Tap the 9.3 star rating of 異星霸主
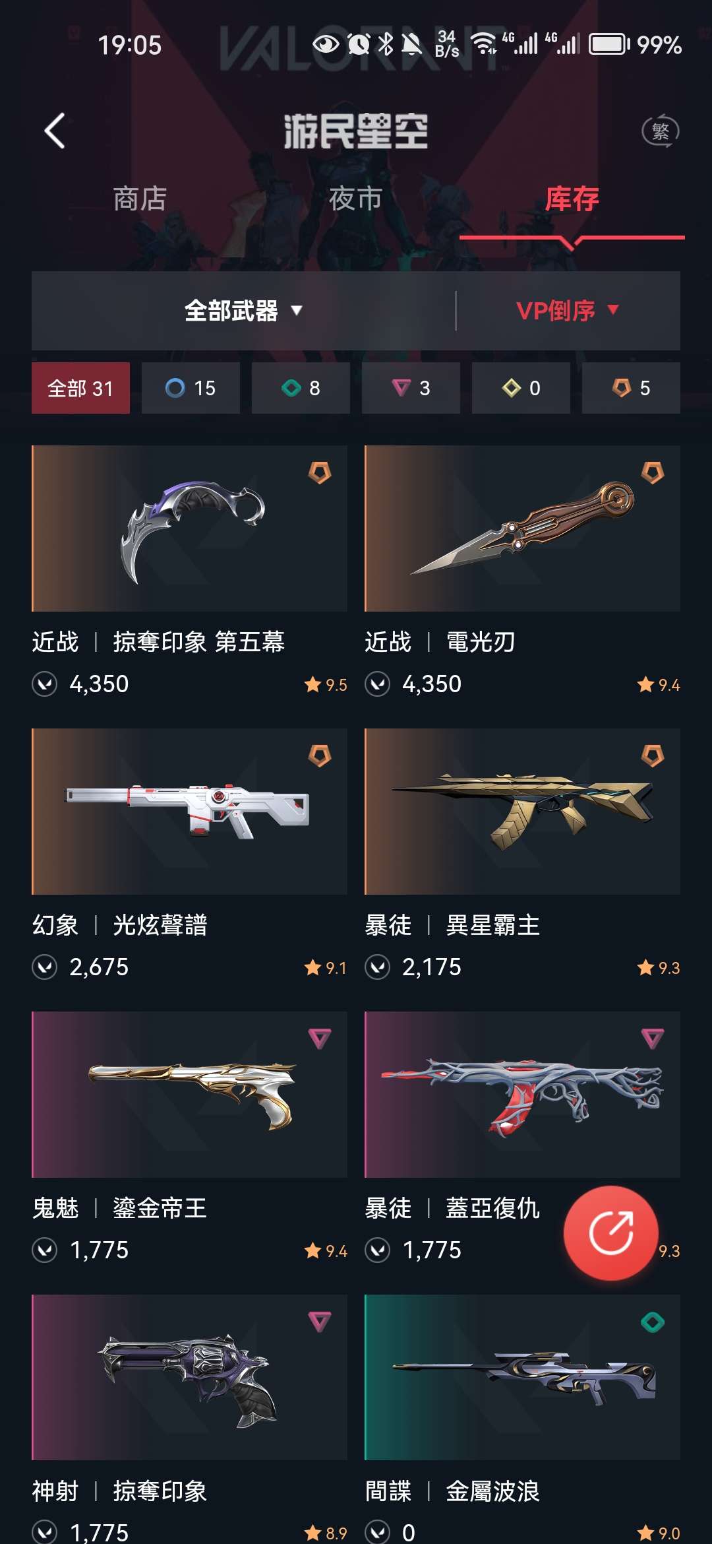This screenshot has height=1544, width=712. (x=659, y=968)
